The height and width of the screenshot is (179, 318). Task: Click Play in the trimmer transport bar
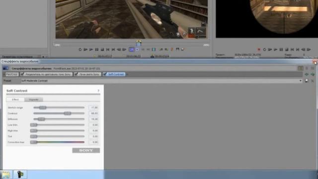click(x=91, y=49)
